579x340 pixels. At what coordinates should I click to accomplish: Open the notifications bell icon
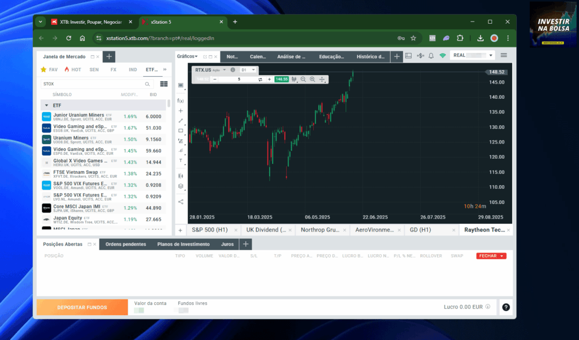coord(431,56)
